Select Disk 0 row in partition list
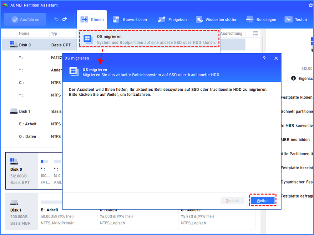 (x=40, y=45)
